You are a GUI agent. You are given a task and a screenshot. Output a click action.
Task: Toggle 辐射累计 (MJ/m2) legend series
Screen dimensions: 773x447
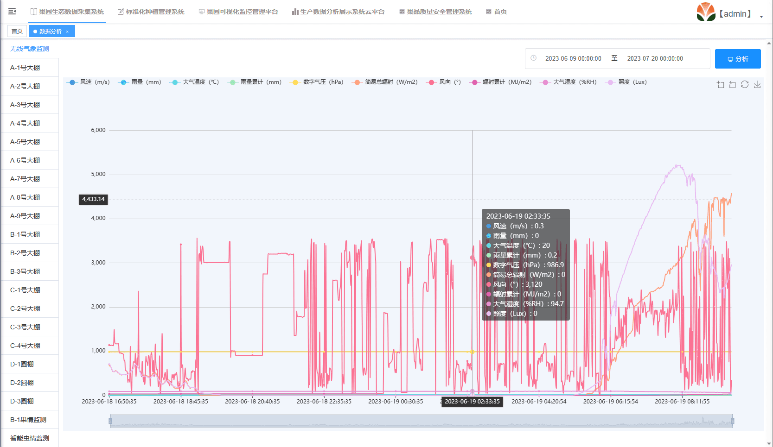[500, 82]
